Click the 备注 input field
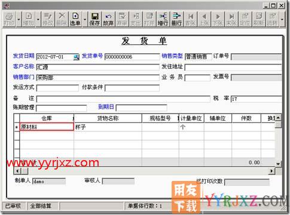290x215 pixels. (123, 99)
